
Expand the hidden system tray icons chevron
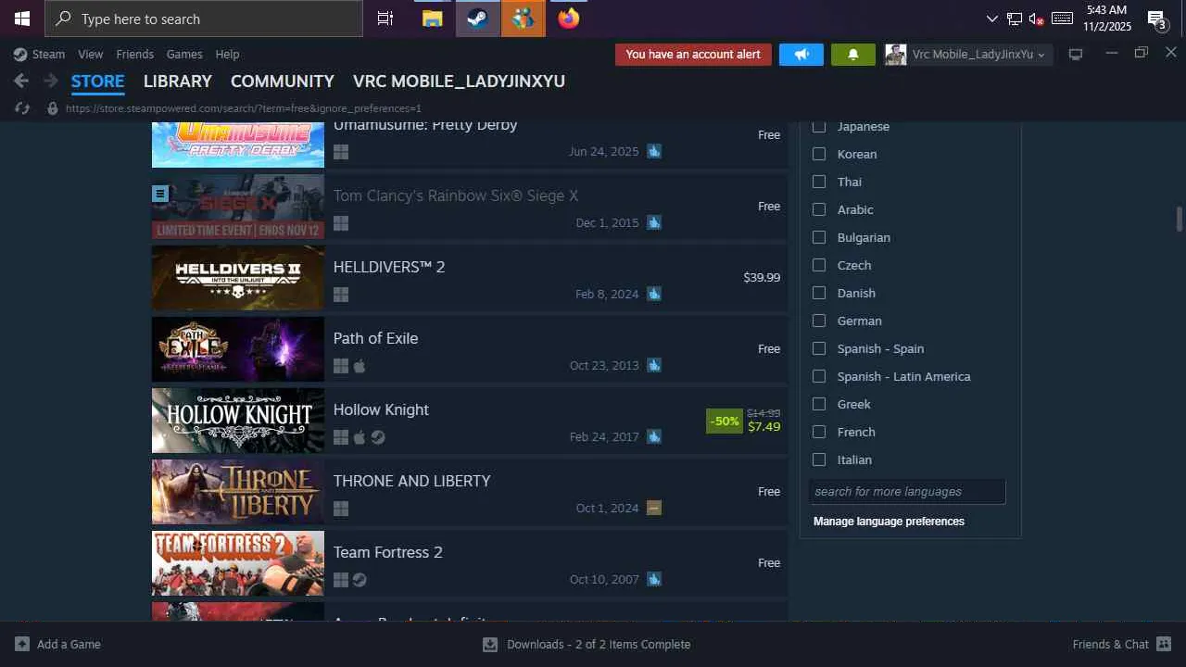pos(992,19)
